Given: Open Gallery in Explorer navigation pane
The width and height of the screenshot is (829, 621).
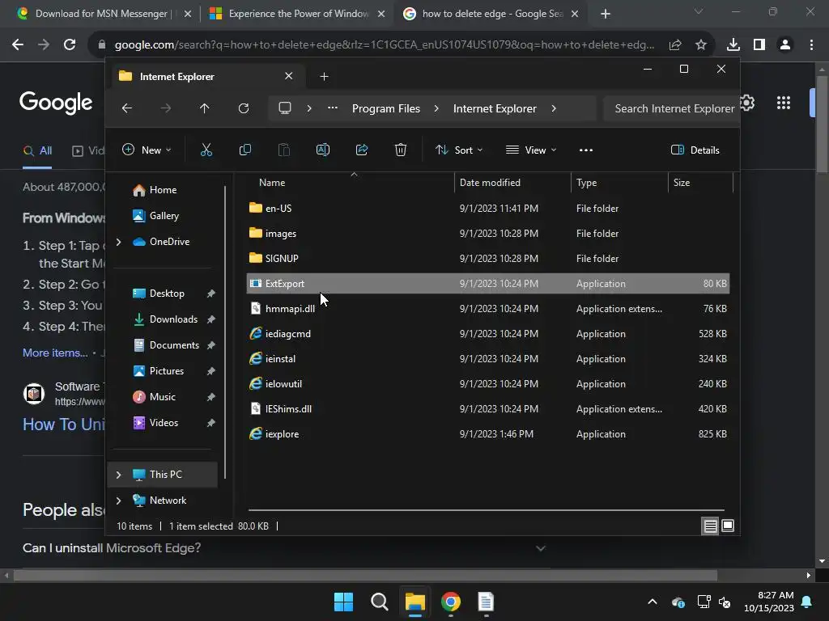Looking at the screenshot, I should pos(164,216).
